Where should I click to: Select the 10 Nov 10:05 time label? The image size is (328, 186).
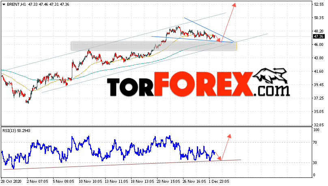point(91,182)
